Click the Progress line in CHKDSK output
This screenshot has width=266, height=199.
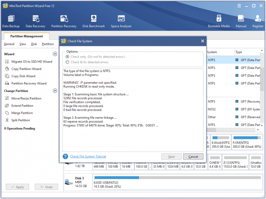(x=111, y=125)
